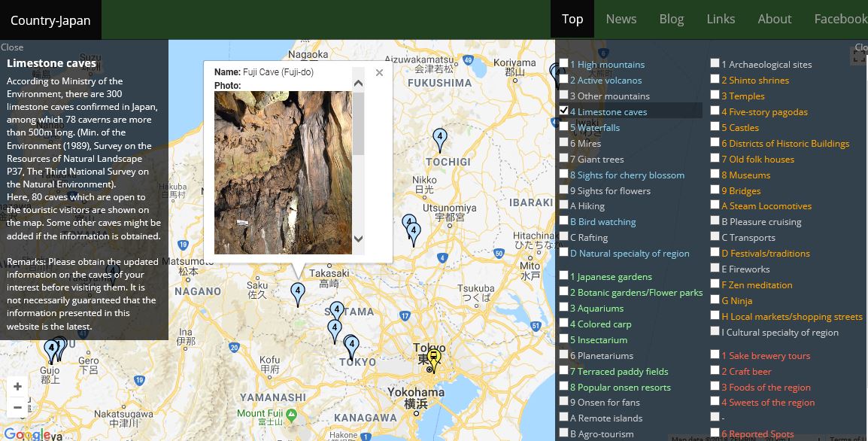Close the Fuji Cave info popup

(x=379, y=73)
